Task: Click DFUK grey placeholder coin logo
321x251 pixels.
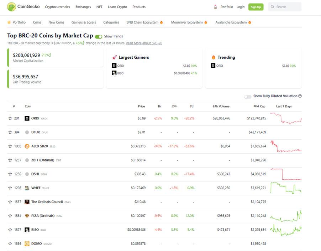Action: [x=27, y=132]
